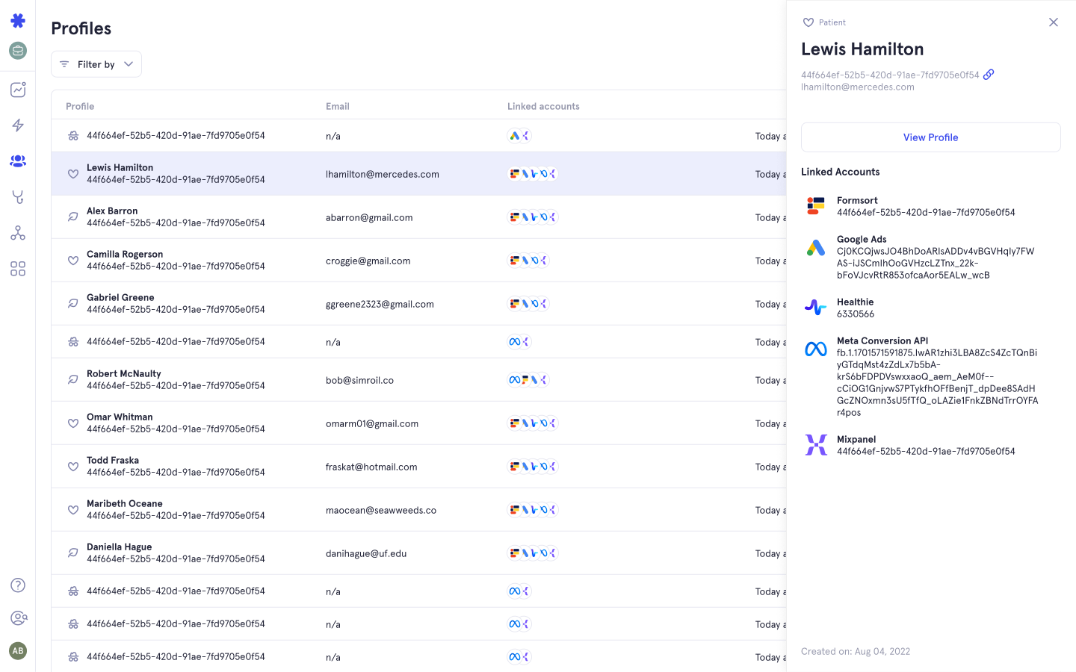Image resolution: width=1076 pixels, height=672 pixels.
Task: Click the Lewis Hamilton panel heading
Action: tap(862, 49)
